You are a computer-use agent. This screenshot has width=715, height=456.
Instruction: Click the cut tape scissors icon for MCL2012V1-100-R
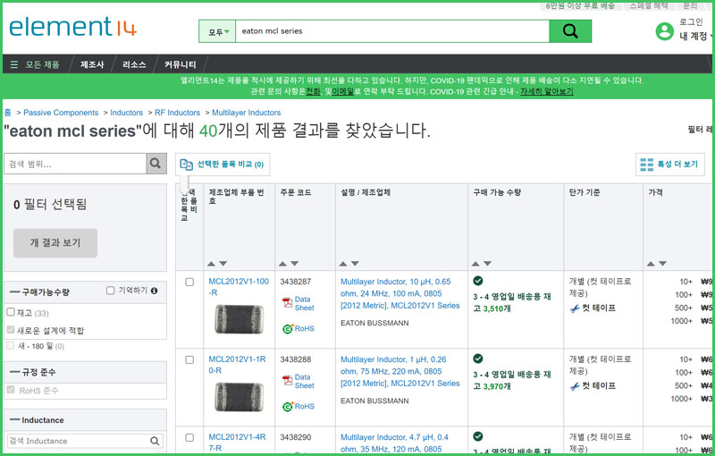pos(575,308)
